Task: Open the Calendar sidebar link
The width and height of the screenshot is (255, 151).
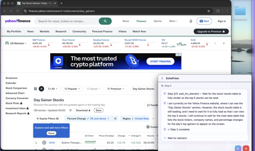Action: click(x=11, y=83)
